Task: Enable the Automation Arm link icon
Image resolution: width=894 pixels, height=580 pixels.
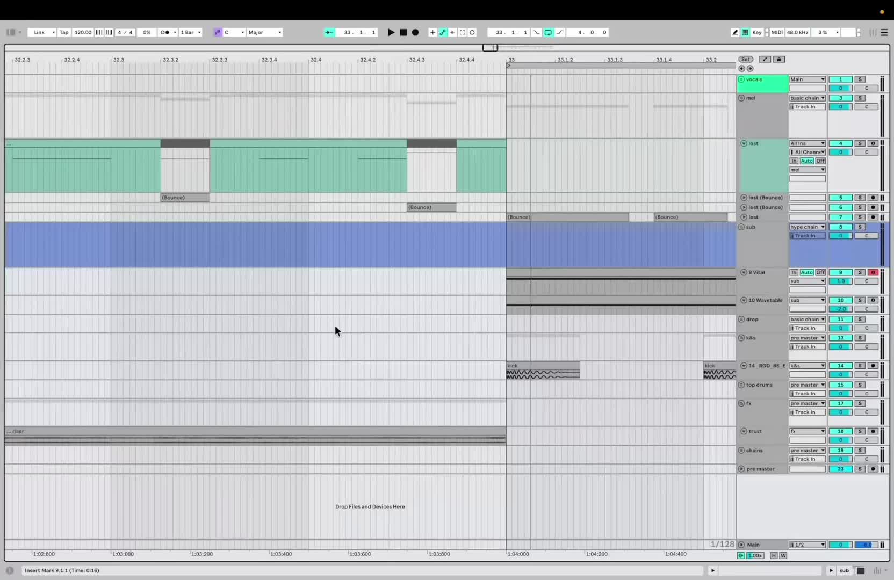Action: pos(443,32)
